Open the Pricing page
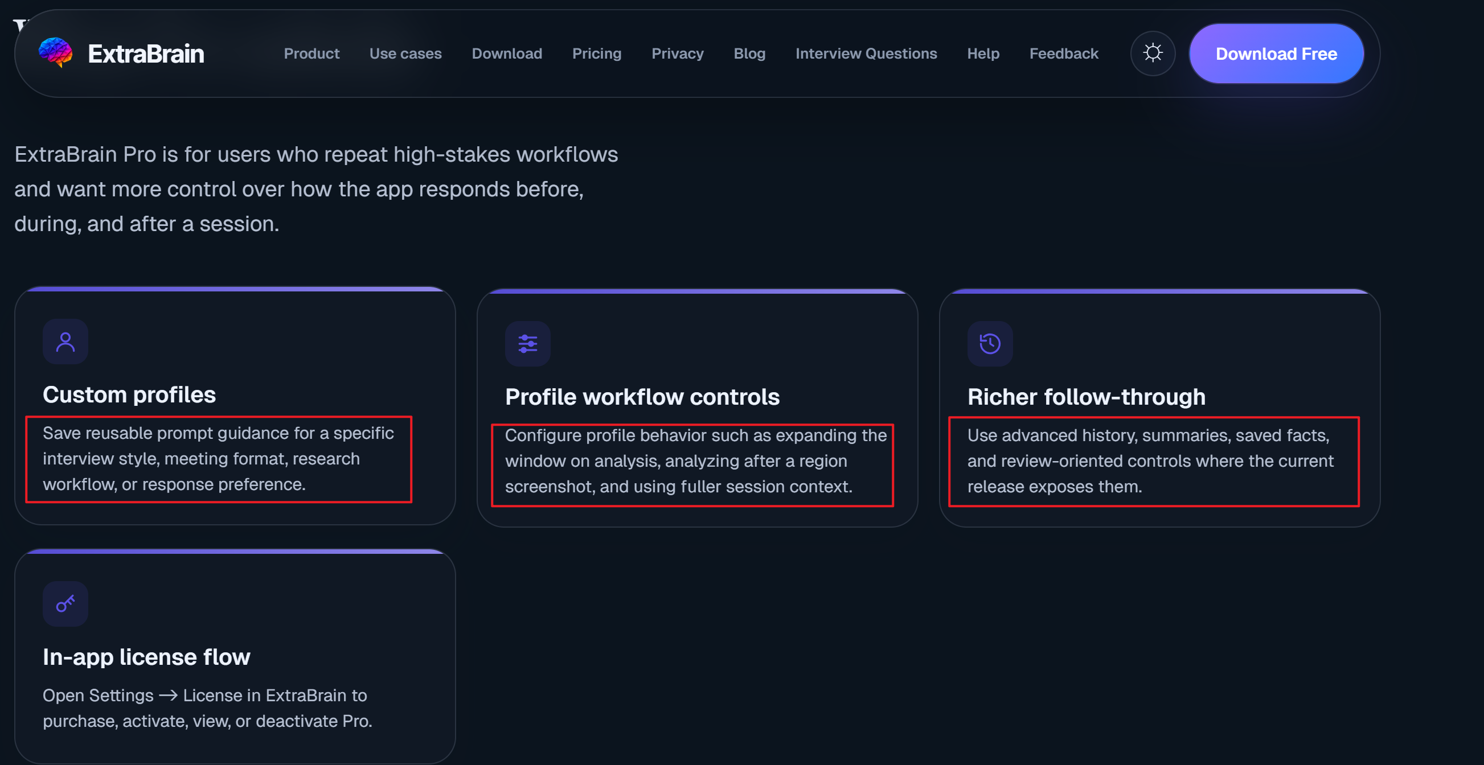The height and width of the screenshot is (765, 1484). (x=597, y=54)
